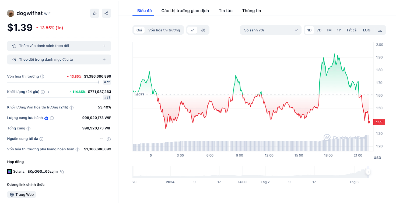Open info tooltip for Vốn hóa thị trường
The width and height of the screenshot is (396, 203).
point(42,77)
